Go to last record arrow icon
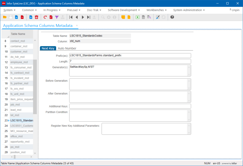This screenshot has height=166, width=243. tap(88, 17)
